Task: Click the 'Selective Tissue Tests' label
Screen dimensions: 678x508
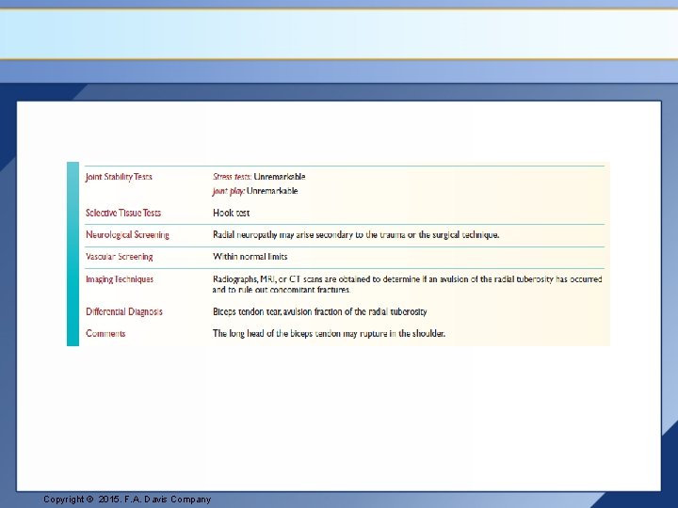Action: point(123,213)
